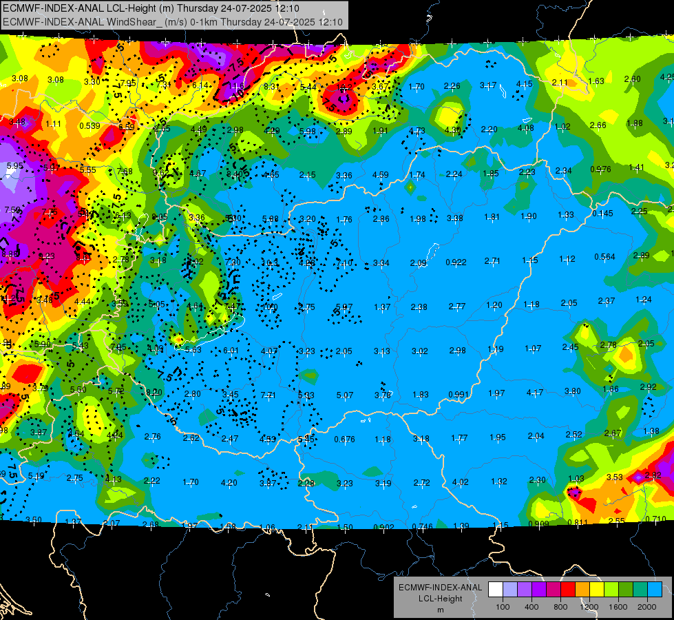Screen dimensions: 674x620
Task: Click the sky blue legend swatch
Action: pos(655,590)
